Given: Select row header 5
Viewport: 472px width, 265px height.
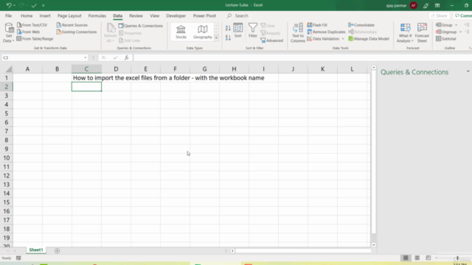Looking at the screenshot, I should coord(7,113).
